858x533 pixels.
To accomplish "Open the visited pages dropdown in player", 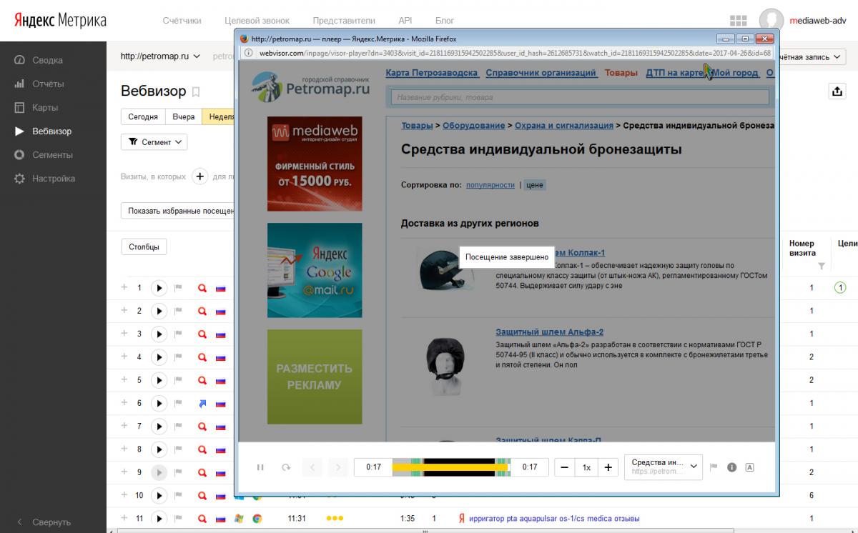I will 664,467.
